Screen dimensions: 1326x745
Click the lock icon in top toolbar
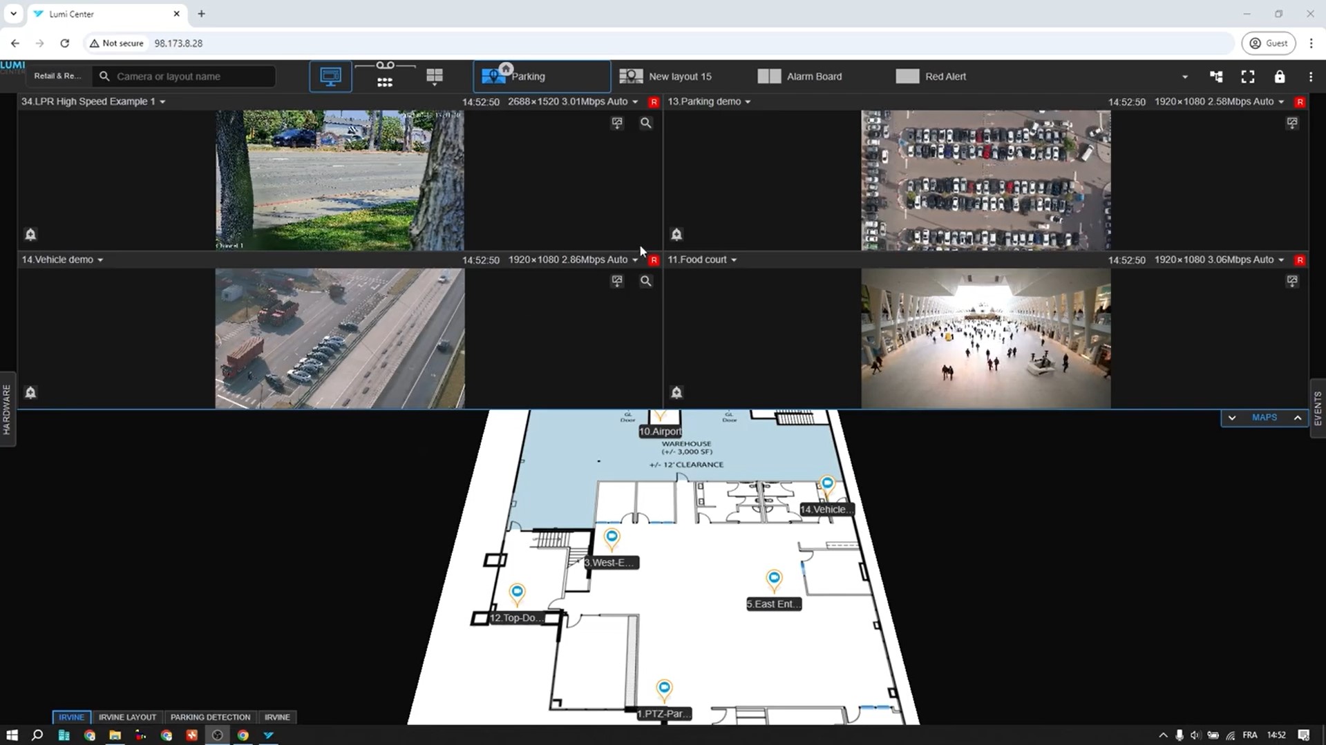pyautogui.click(x=1279, y=77)
